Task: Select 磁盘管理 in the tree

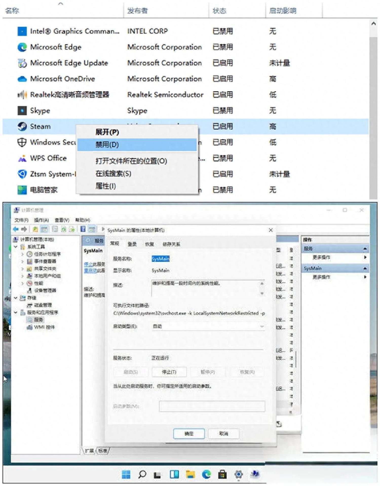Action: (43, 305)
